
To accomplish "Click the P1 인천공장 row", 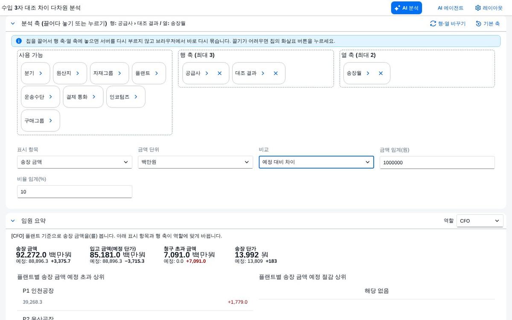I will pos(135,296).
